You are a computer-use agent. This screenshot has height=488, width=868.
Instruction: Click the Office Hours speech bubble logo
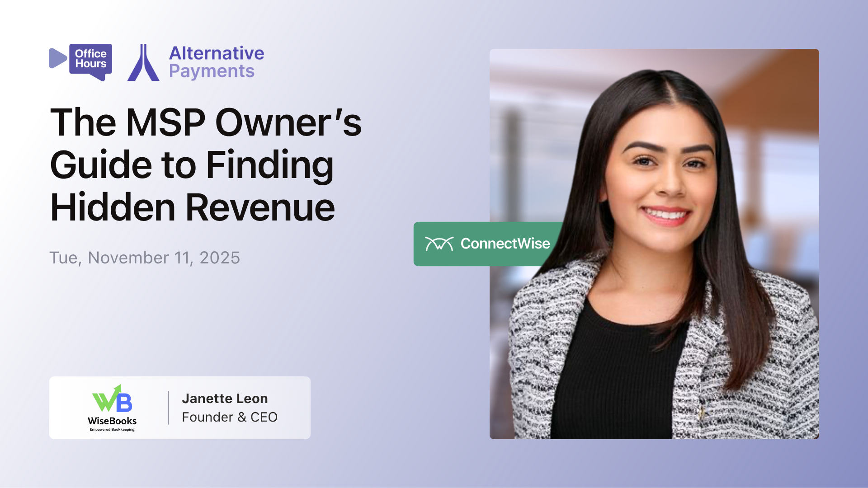pyautogui.click(x=91, y=60)
